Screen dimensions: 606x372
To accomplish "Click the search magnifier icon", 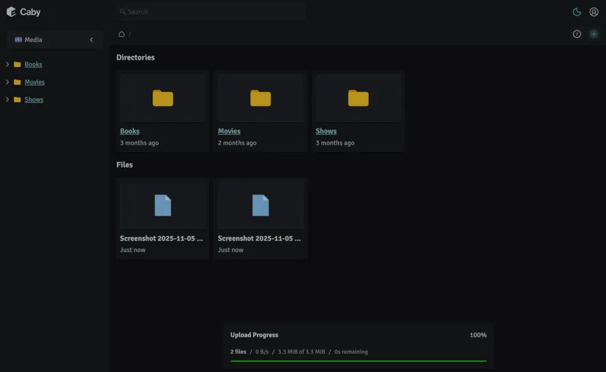I will [122, 12].
